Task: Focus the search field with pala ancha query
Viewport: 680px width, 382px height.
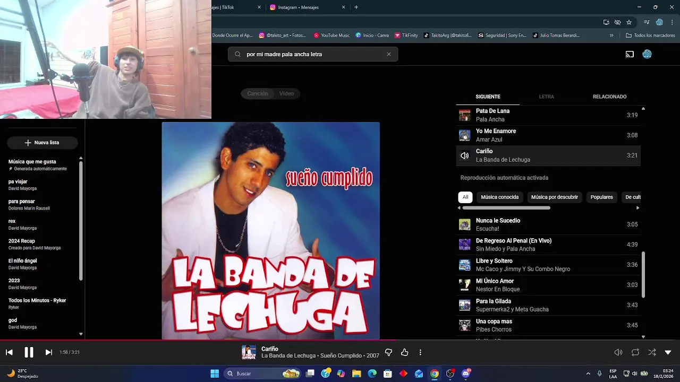Action: pyautogui.click(x=313, y=54)
